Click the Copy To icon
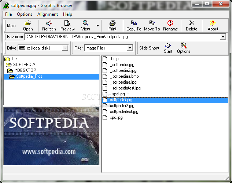Viewport: 232px width, 183px height. pos(134,26)
